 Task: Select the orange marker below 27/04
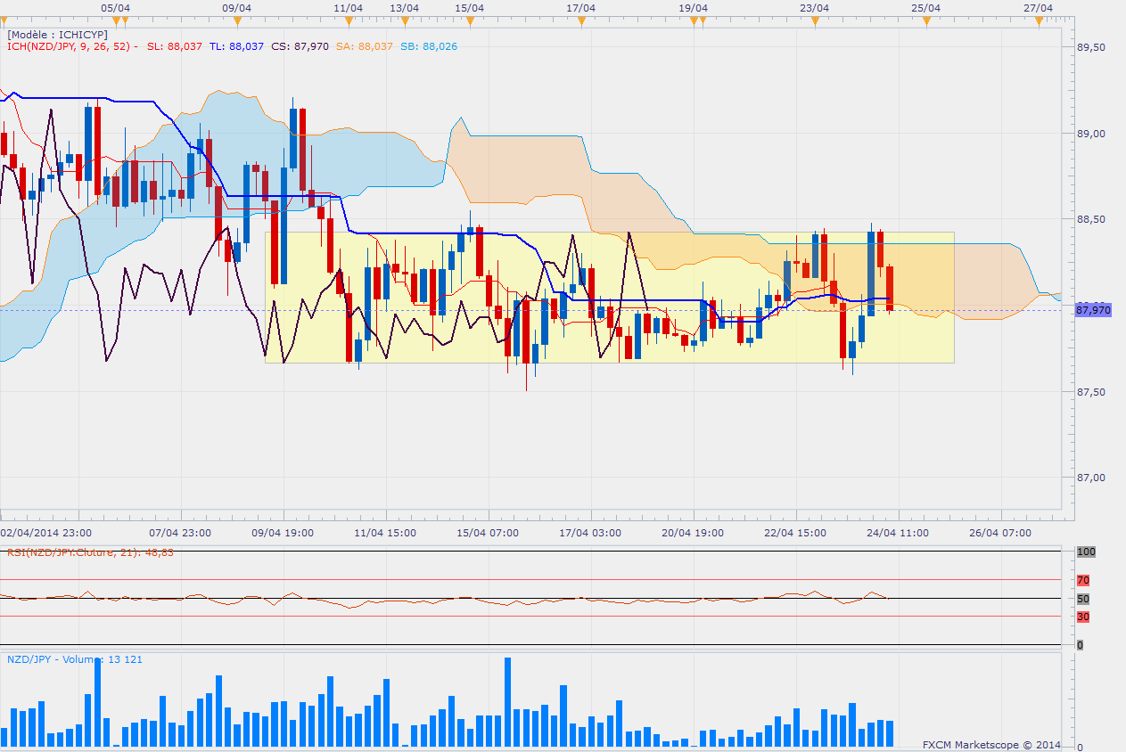(1039, 21)
